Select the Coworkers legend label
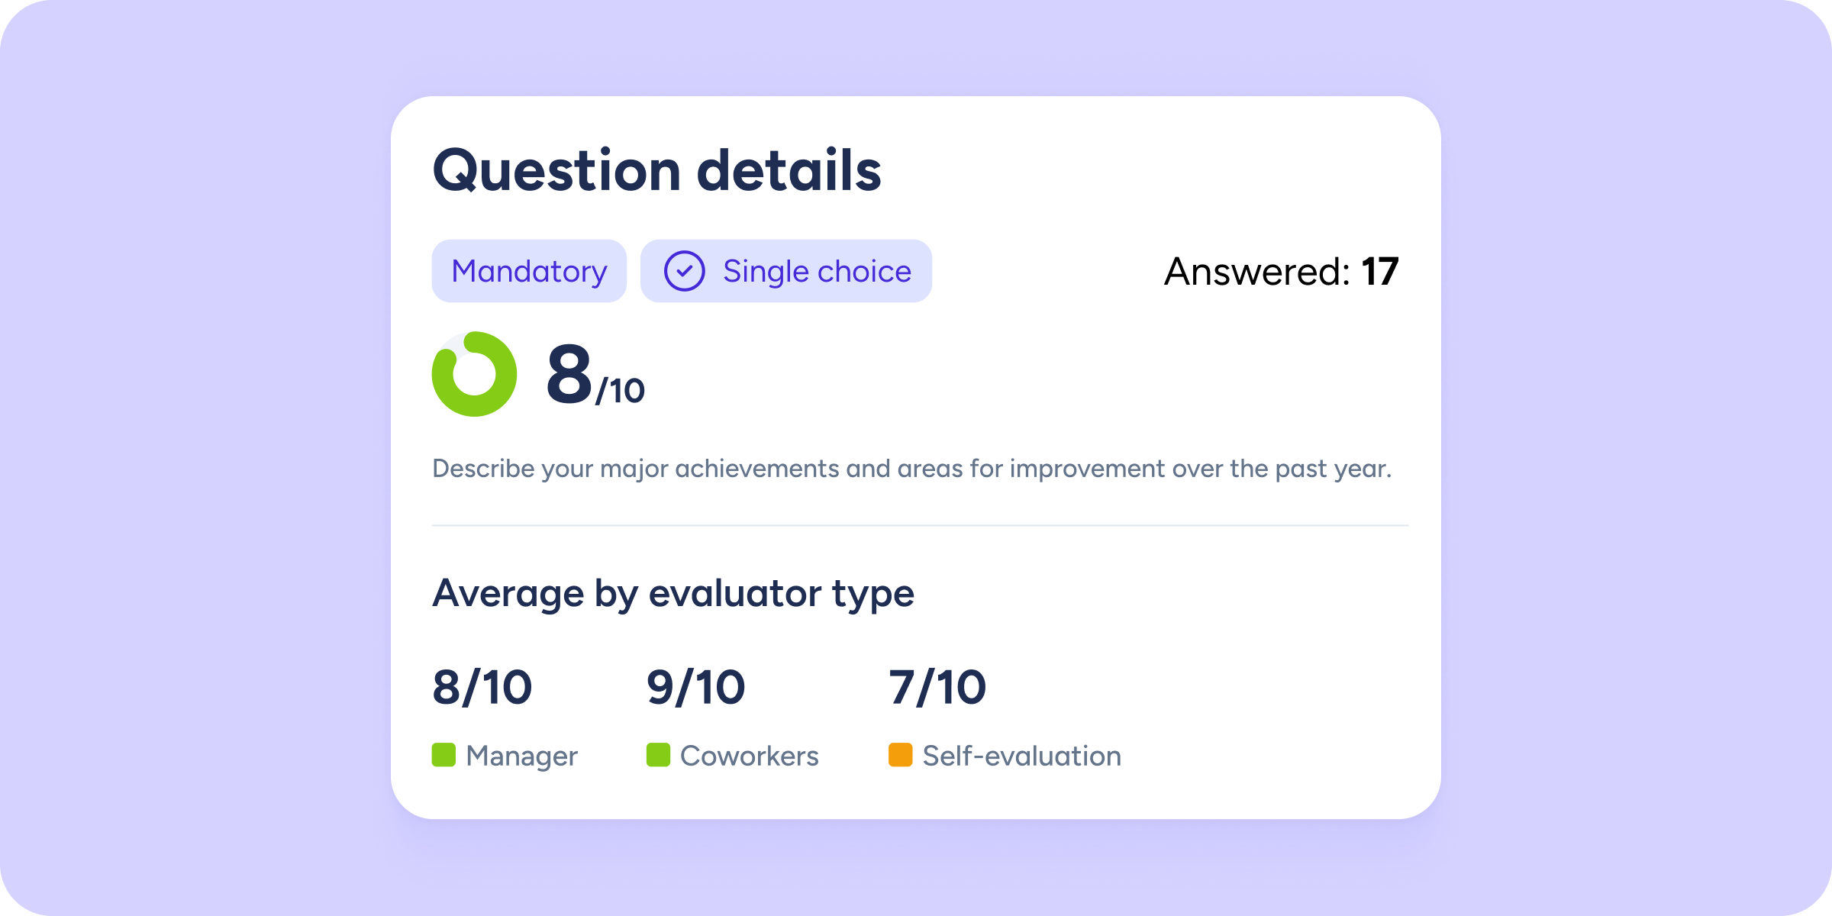Screen dimensions: 1832x916 (x=749, y=756)
